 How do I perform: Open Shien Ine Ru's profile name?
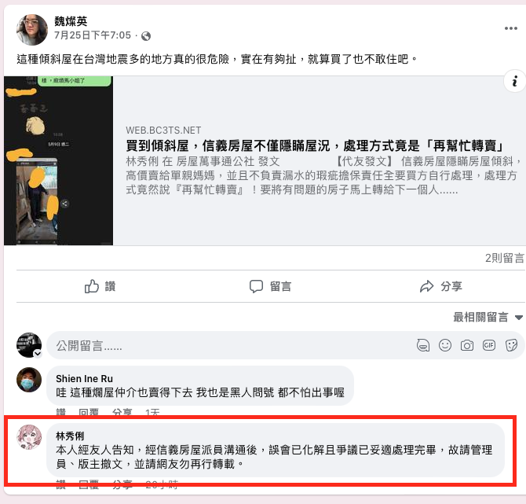tap(84, 379)
